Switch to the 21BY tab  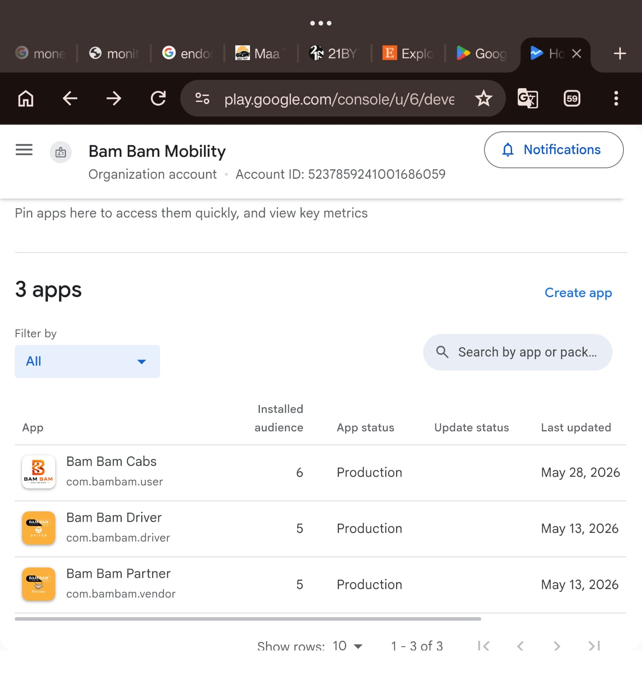pyautogui.click(x=334, y=54)
